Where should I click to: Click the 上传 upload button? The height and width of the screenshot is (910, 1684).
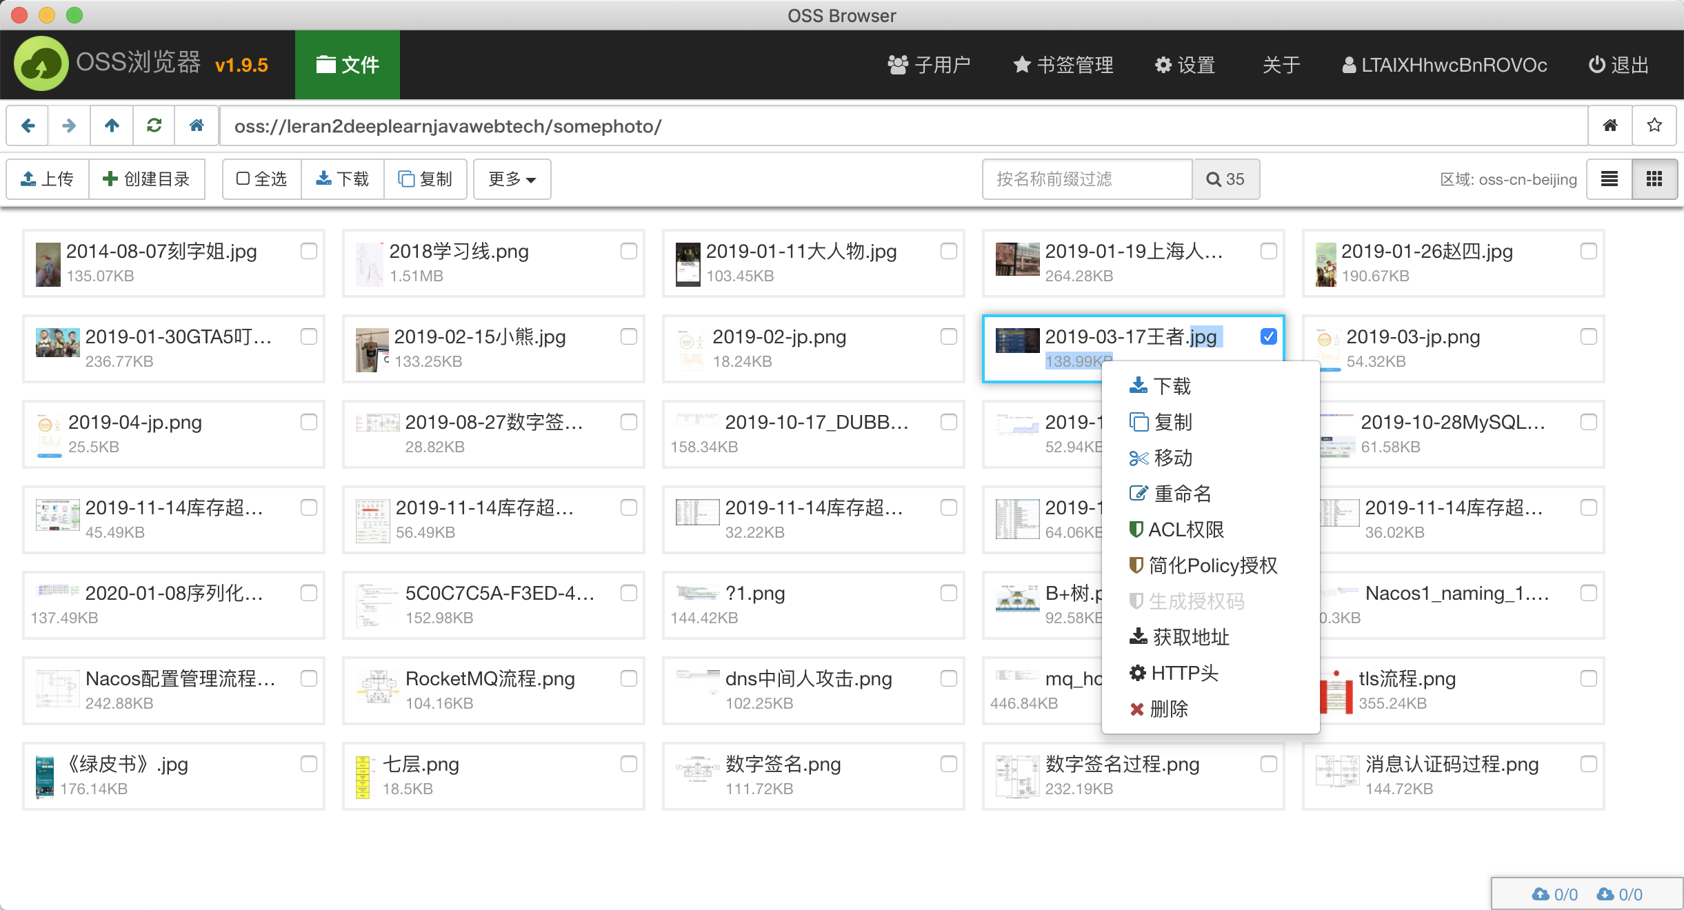[48, 179]
